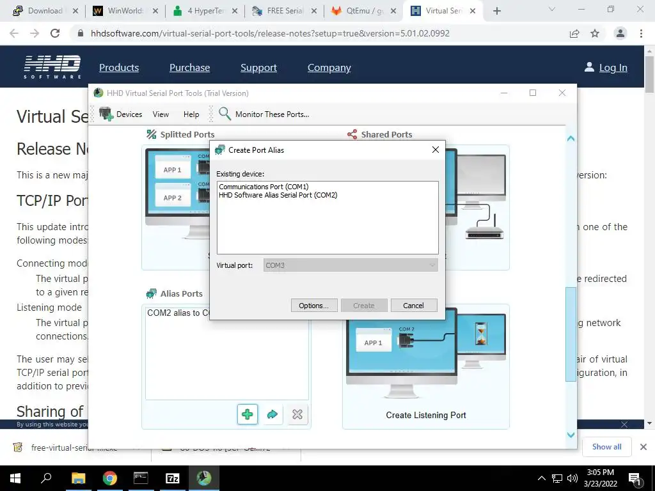655x491 pixels.
Task: Click the Options... button
Action: 313,305
